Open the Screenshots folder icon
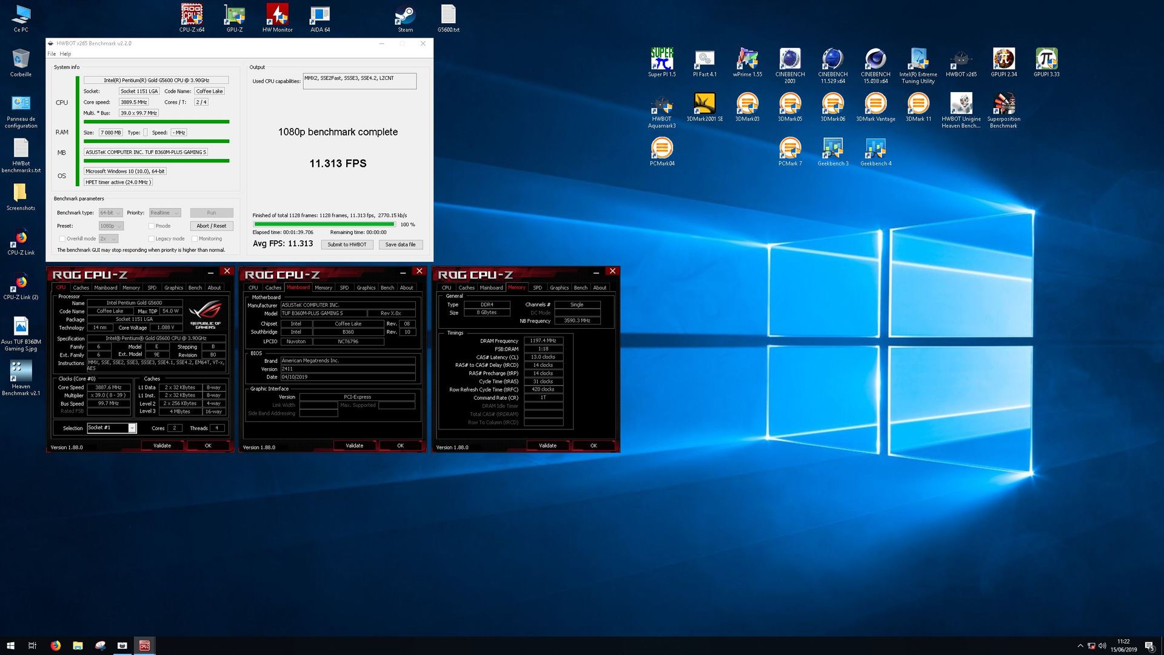Image resolution: width=1164 pixels, height=655 pixels. (21, 196)
